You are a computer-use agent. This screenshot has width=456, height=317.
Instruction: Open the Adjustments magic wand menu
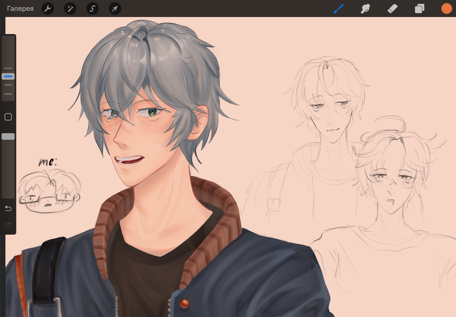(x=70, y=8)
